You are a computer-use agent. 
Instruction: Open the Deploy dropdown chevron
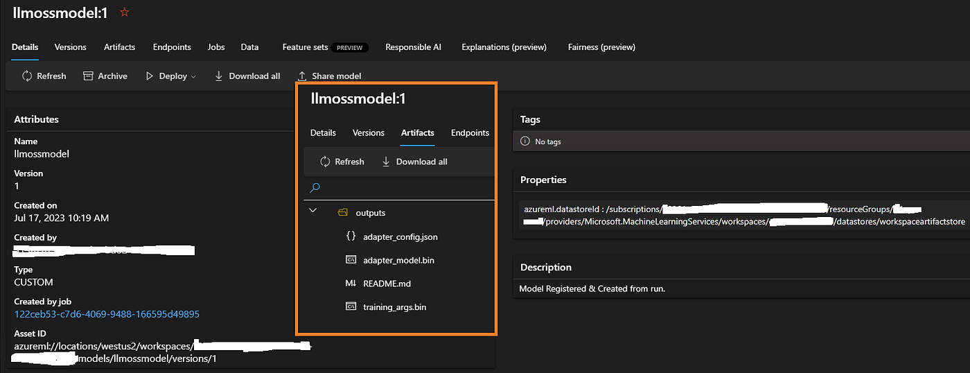click(x=193, y=76)
